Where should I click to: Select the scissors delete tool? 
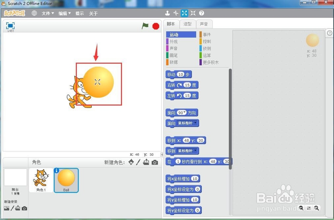pyautogui.click(x=176, y=13)
